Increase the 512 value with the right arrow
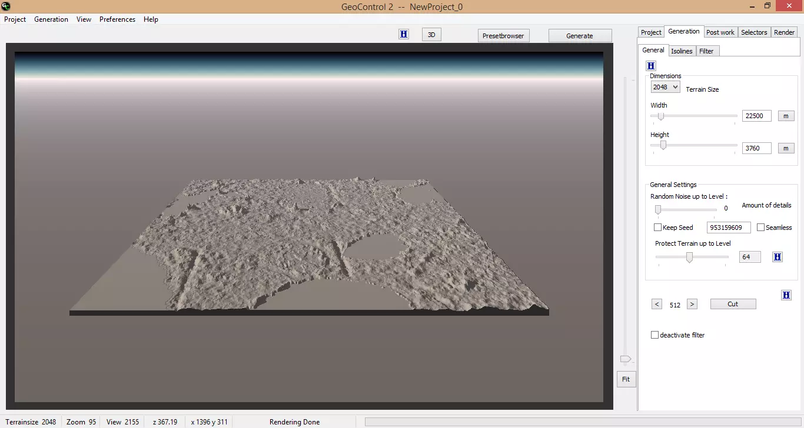 pos(692,304)
